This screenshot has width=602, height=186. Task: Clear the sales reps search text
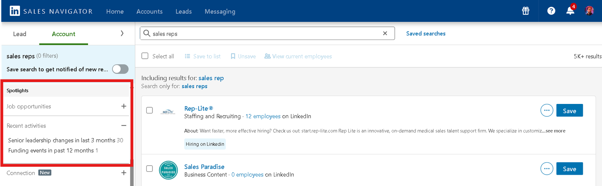click(x=385, y=33)
